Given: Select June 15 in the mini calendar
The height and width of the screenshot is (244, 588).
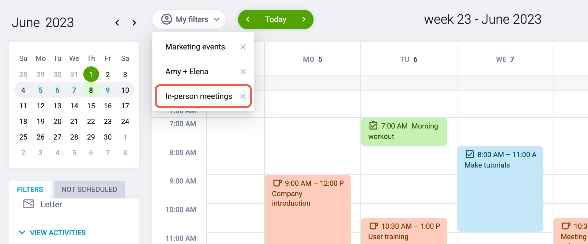Looking at the screenshot, I should [91, 106].
